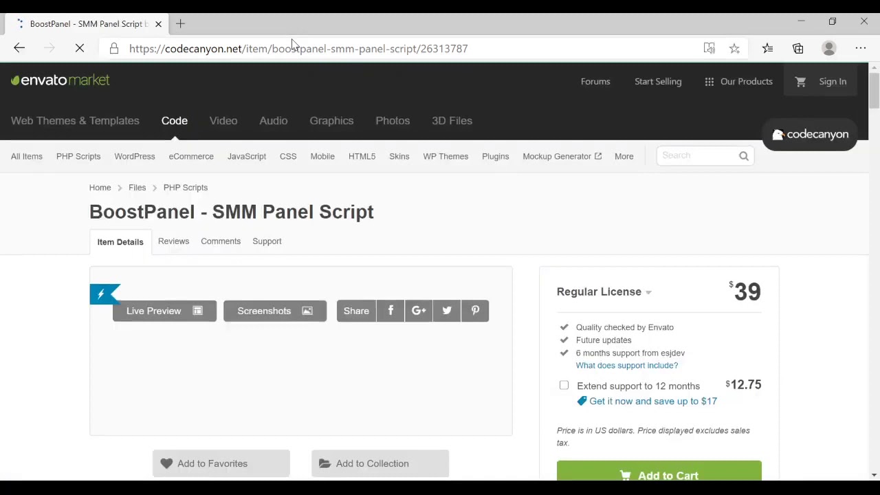Go to PHP Scripts breadcrumb

click(x=186, y=187)
